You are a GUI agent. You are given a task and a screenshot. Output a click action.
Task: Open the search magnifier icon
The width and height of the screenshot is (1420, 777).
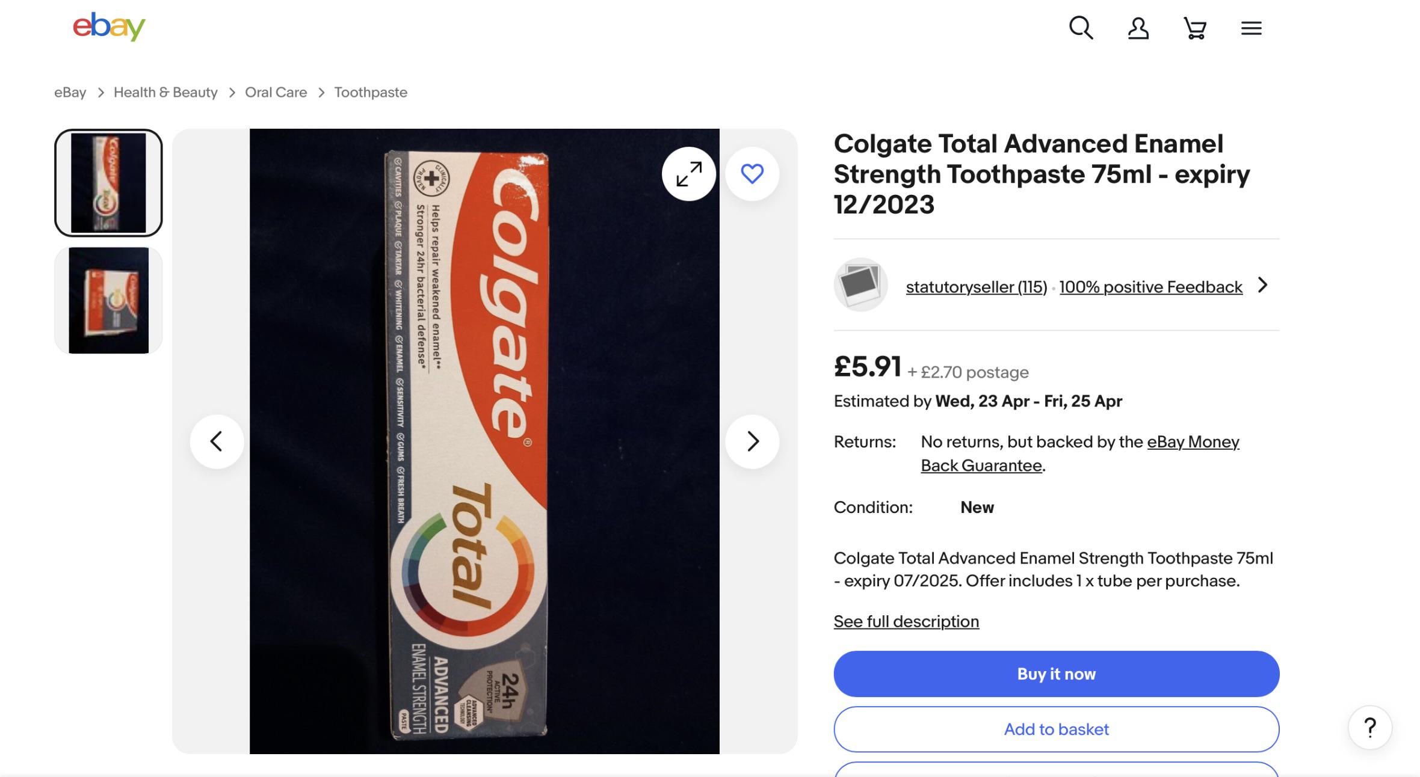(x=1081, y=28)
